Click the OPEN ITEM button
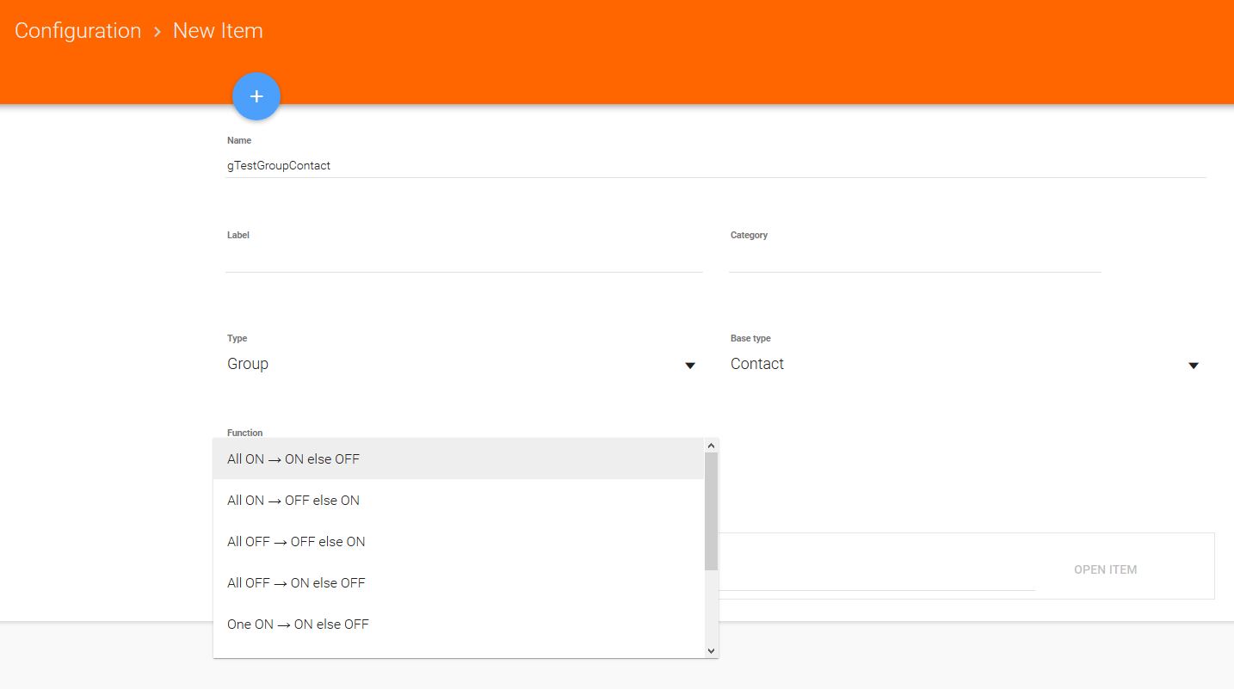 [1106, 569]
